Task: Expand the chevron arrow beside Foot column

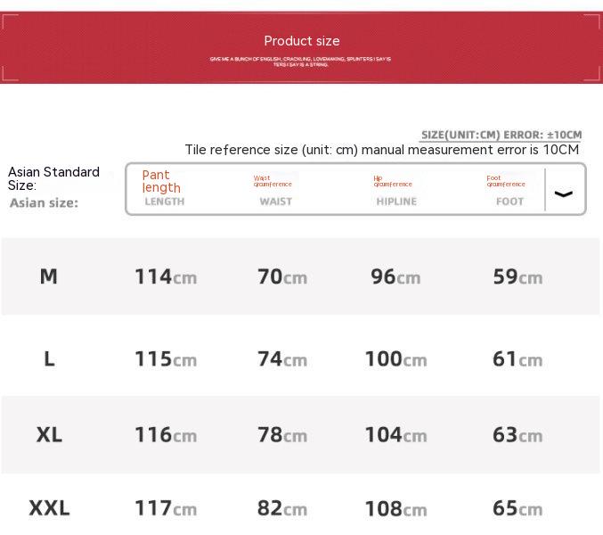Action: 564,193
